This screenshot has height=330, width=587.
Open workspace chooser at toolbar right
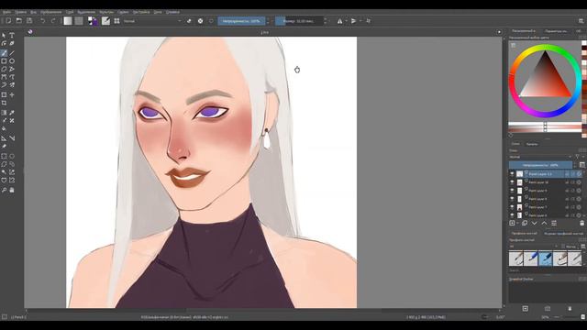point(581,21)
